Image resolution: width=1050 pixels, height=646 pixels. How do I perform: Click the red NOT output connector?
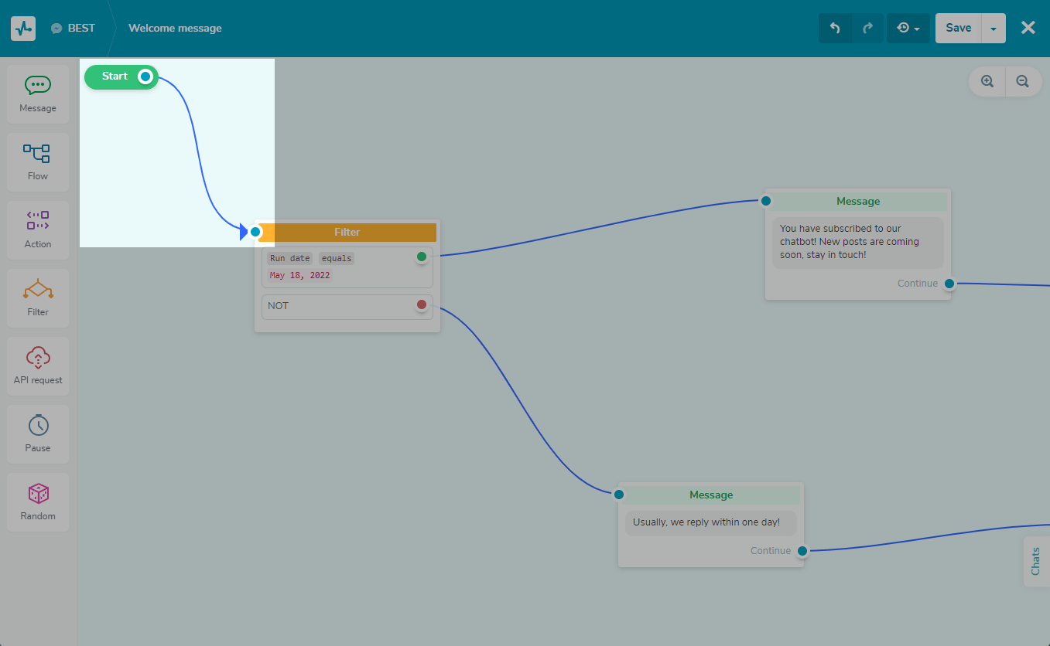pos(422,304)
